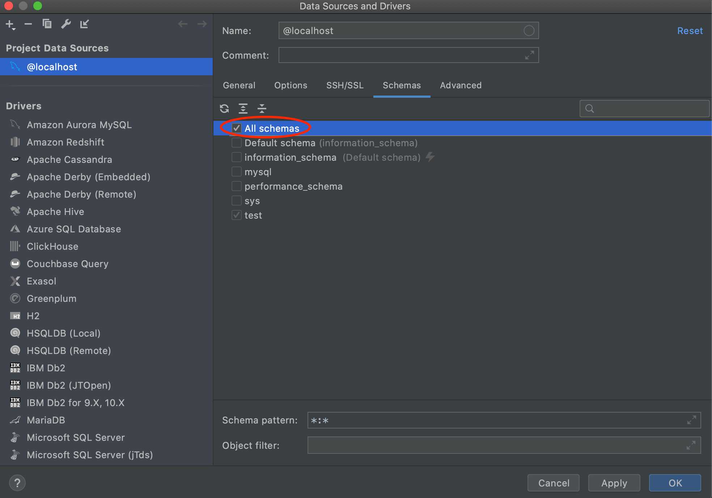Click the Apply button
This screenshot has height=498, width=712.
(x=614, y=483)
